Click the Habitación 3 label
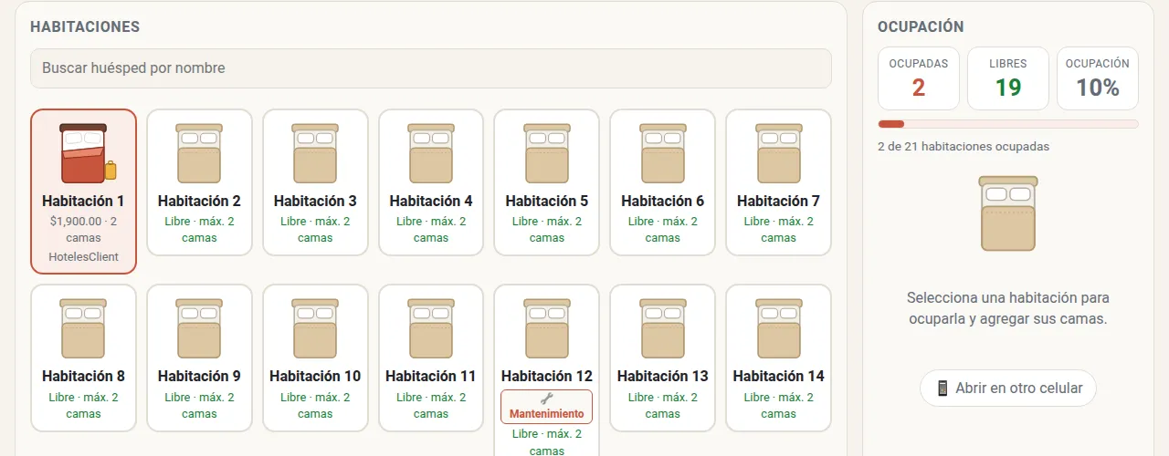Screen dimensions: 1169x456 click(x=315, y=201)
